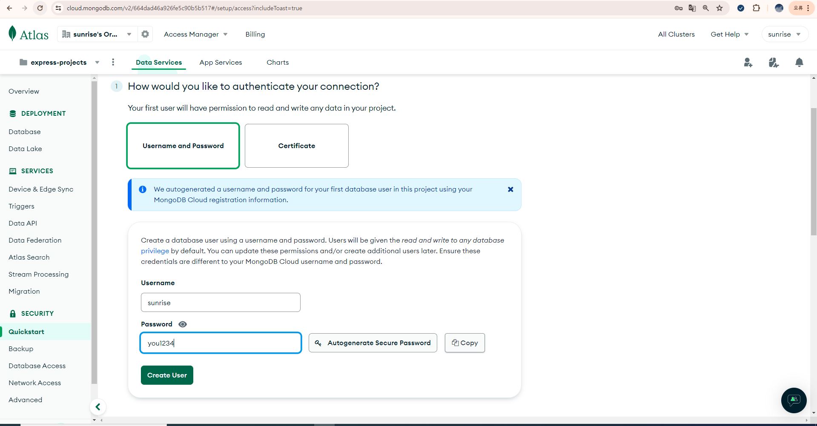
Task: Open Device & Edge Sync
Action: 41,189
